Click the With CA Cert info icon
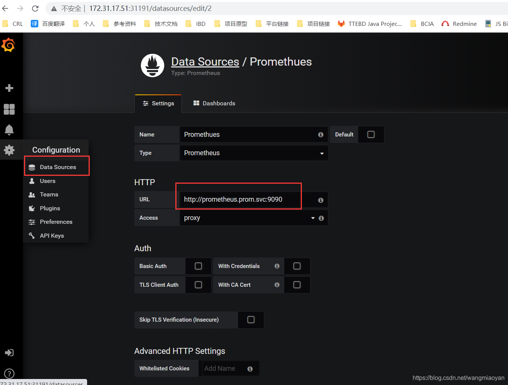This screenshot has width=508, height=385. pos(277,285)
